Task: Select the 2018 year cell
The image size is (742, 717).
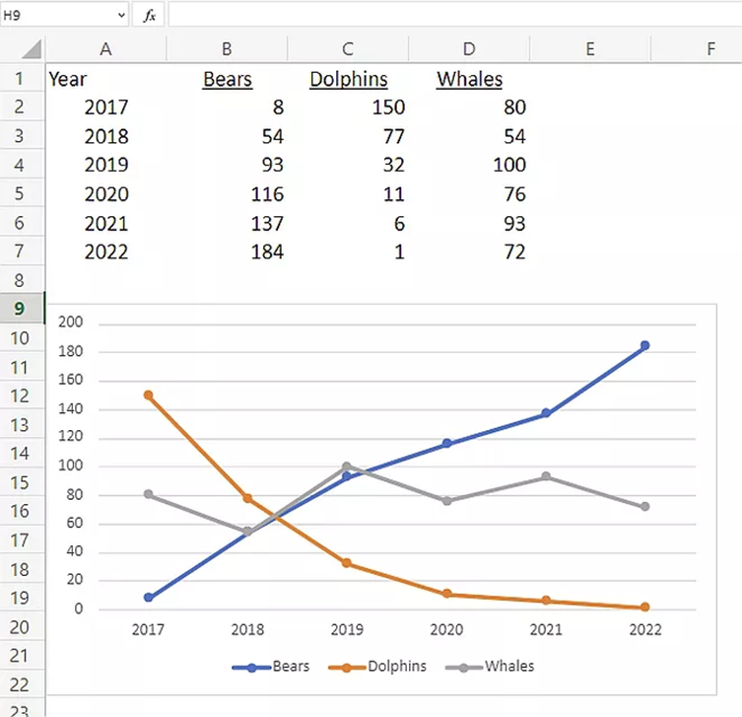Action: tap(106, 136)
